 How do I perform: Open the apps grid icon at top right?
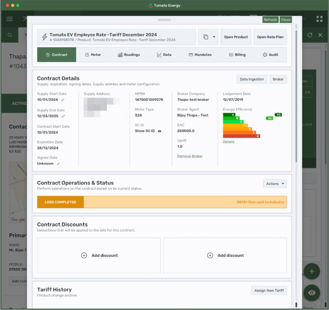click(319, 19)
